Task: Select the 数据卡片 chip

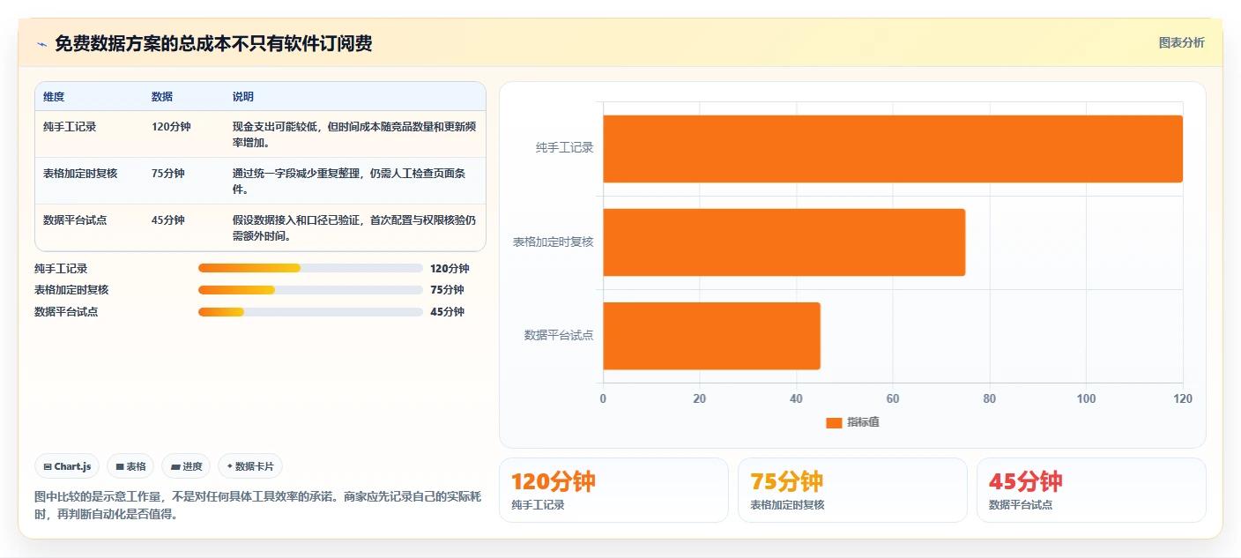Action: [x=250, y=466]
